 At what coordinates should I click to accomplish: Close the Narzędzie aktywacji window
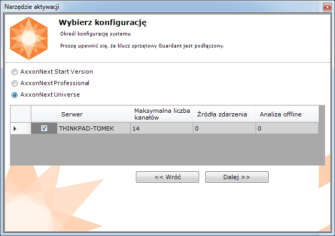click(x=327, y=7)
